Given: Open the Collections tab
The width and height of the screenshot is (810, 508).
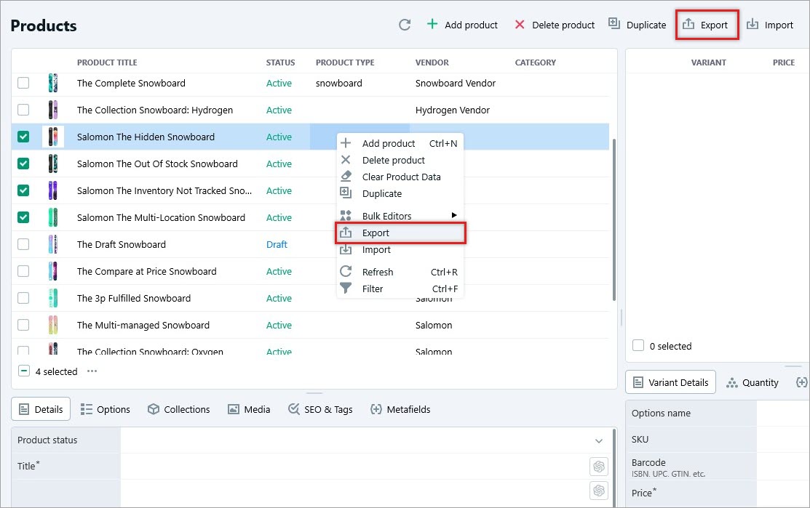Looking at the screenshot, I should [x=179, y=409].
